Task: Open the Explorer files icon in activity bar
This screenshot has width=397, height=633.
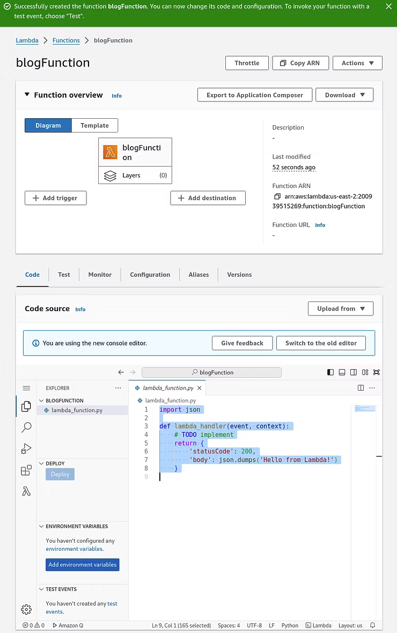Action: [x=26, y=406]
